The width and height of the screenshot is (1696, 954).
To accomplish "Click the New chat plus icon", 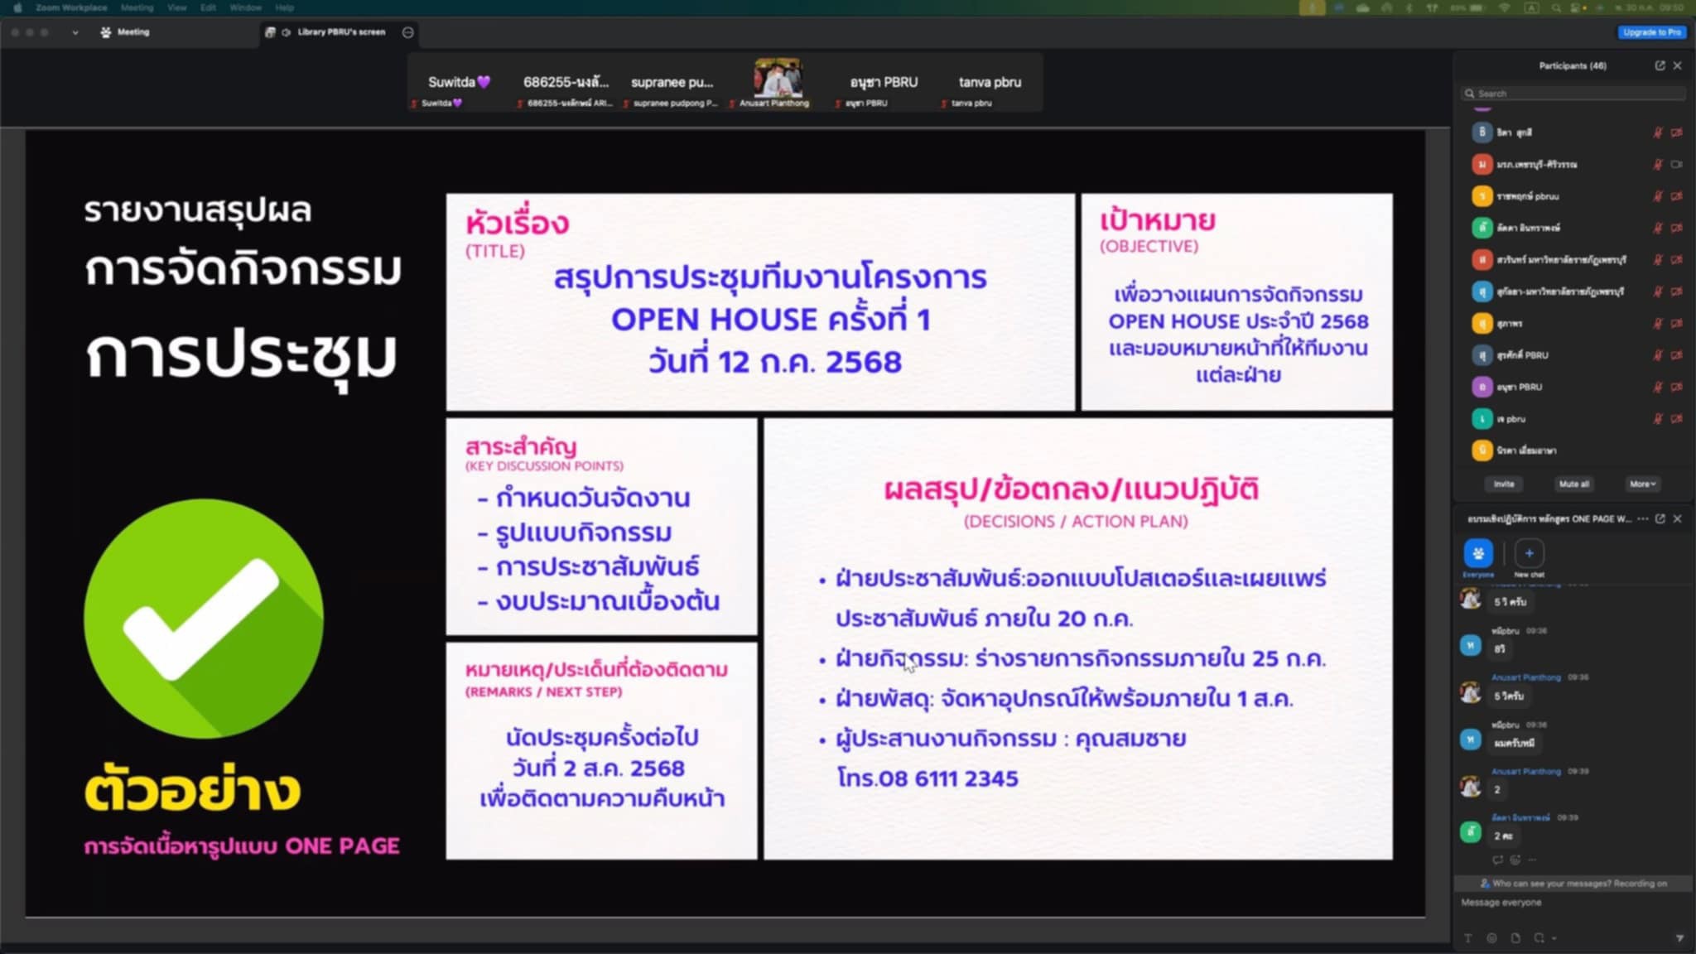I will 1529,553.
